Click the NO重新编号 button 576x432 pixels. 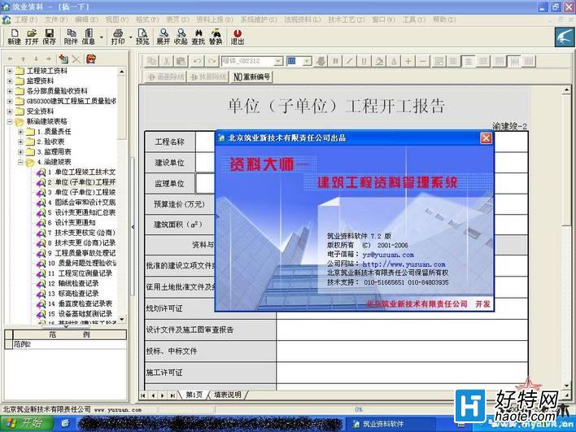click(252, 76)
